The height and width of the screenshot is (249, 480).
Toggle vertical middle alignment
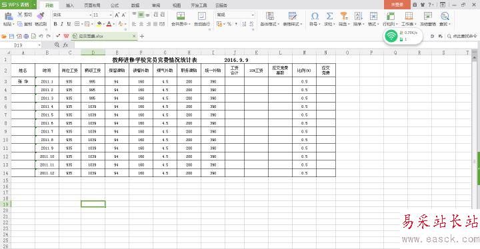pos(141,15)
